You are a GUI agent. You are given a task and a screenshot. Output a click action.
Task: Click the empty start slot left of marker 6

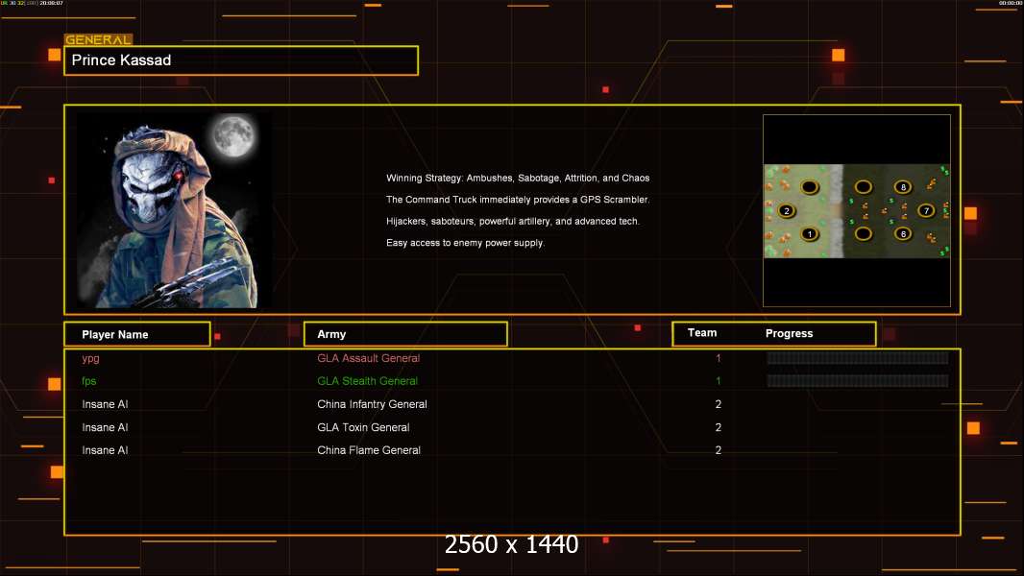864,233
